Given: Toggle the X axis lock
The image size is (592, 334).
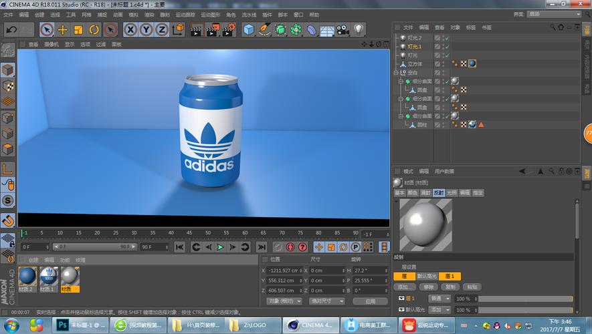Looking at the screenshot, I should (130, 29).
